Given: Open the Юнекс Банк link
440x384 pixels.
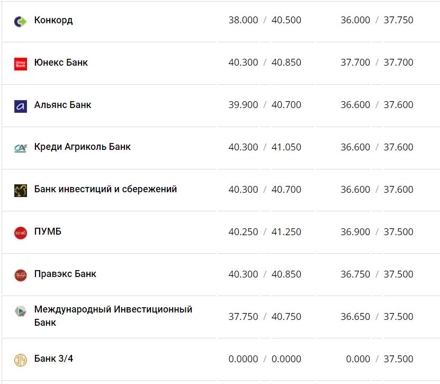Looking at the screenshot, I should click(x=61, y=62).
